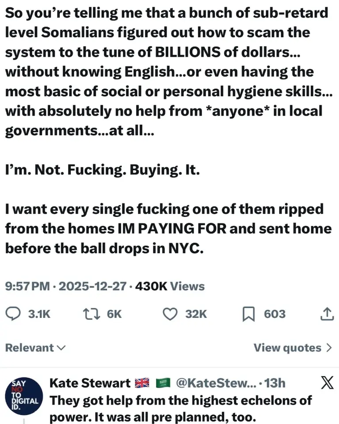Click the UK flag emoji next to Kate Stewart
The image size is (339, 424).
(x=142, y=383)
